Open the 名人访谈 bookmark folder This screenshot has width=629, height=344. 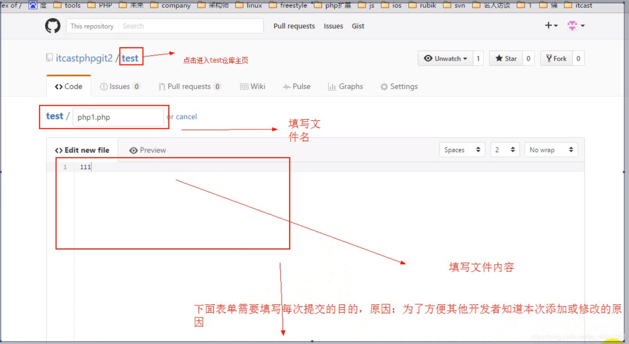(x=491, y=5)
